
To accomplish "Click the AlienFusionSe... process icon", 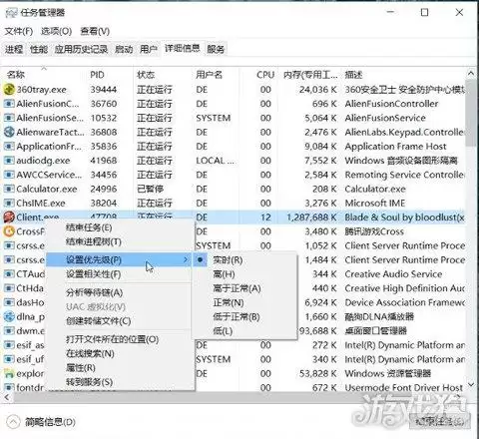I will [x=9, y=118].
